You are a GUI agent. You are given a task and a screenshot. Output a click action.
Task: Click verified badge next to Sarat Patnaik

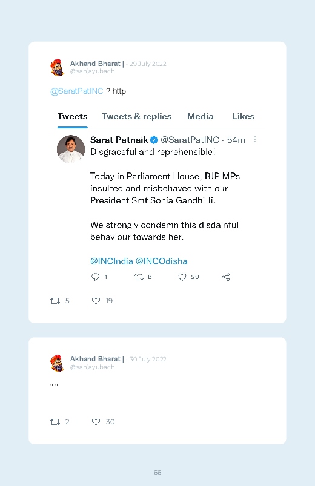[x=154, y=140]
